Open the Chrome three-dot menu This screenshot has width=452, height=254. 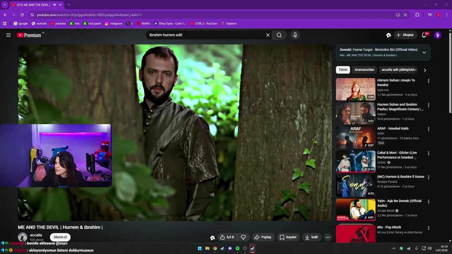point(447,15)
